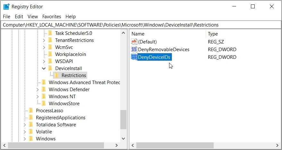The image size is (282, 150).
Task: Click the Windows Advanced Threat Protection folder icon
Action: (44, 82)
